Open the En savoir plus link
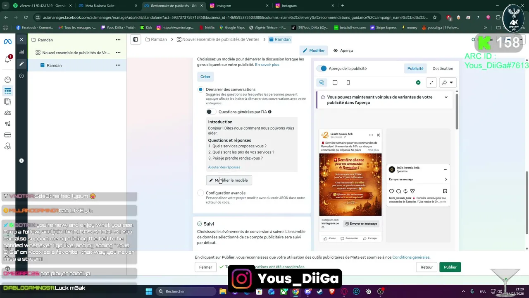Viewport: 529px width, 298px height. (x=267, y=65)
